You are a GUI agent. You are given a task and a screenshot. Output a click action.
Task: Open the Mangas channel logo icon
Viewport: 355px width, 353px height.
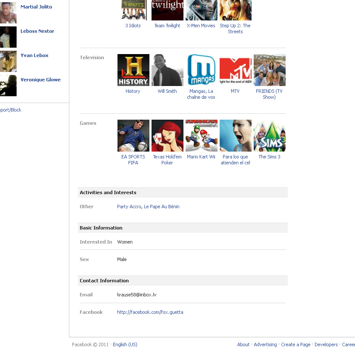coord(201,70)
